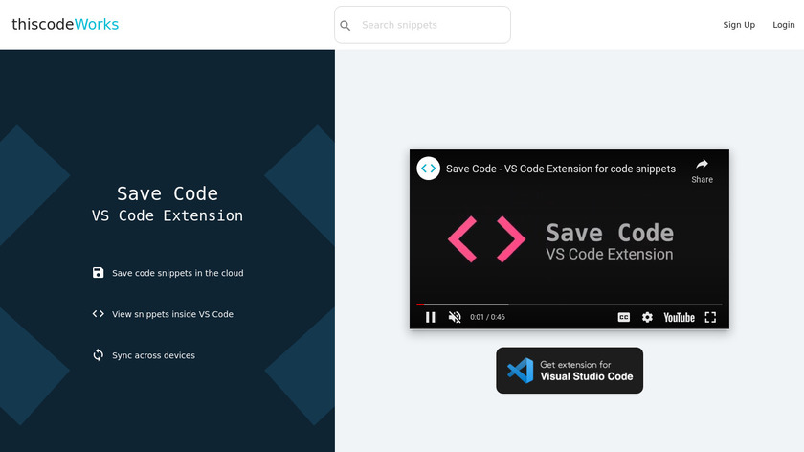
Task: Click the View snippets code brackets icon
Action: (x=98, y=313)
